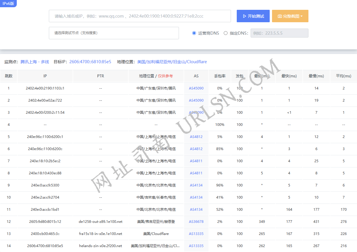Image resolution: width=357 pixels, height=252 pixels.
Task: Click the AS column header
Action: (x=196, y=76)
